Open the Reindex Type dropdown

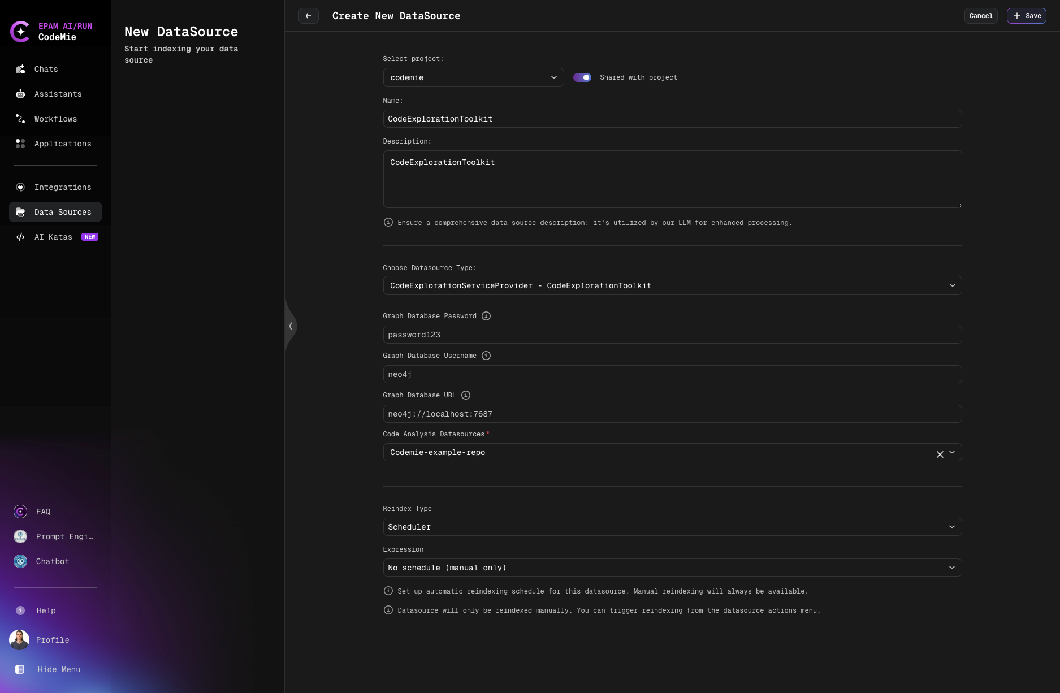coord(672,527)
